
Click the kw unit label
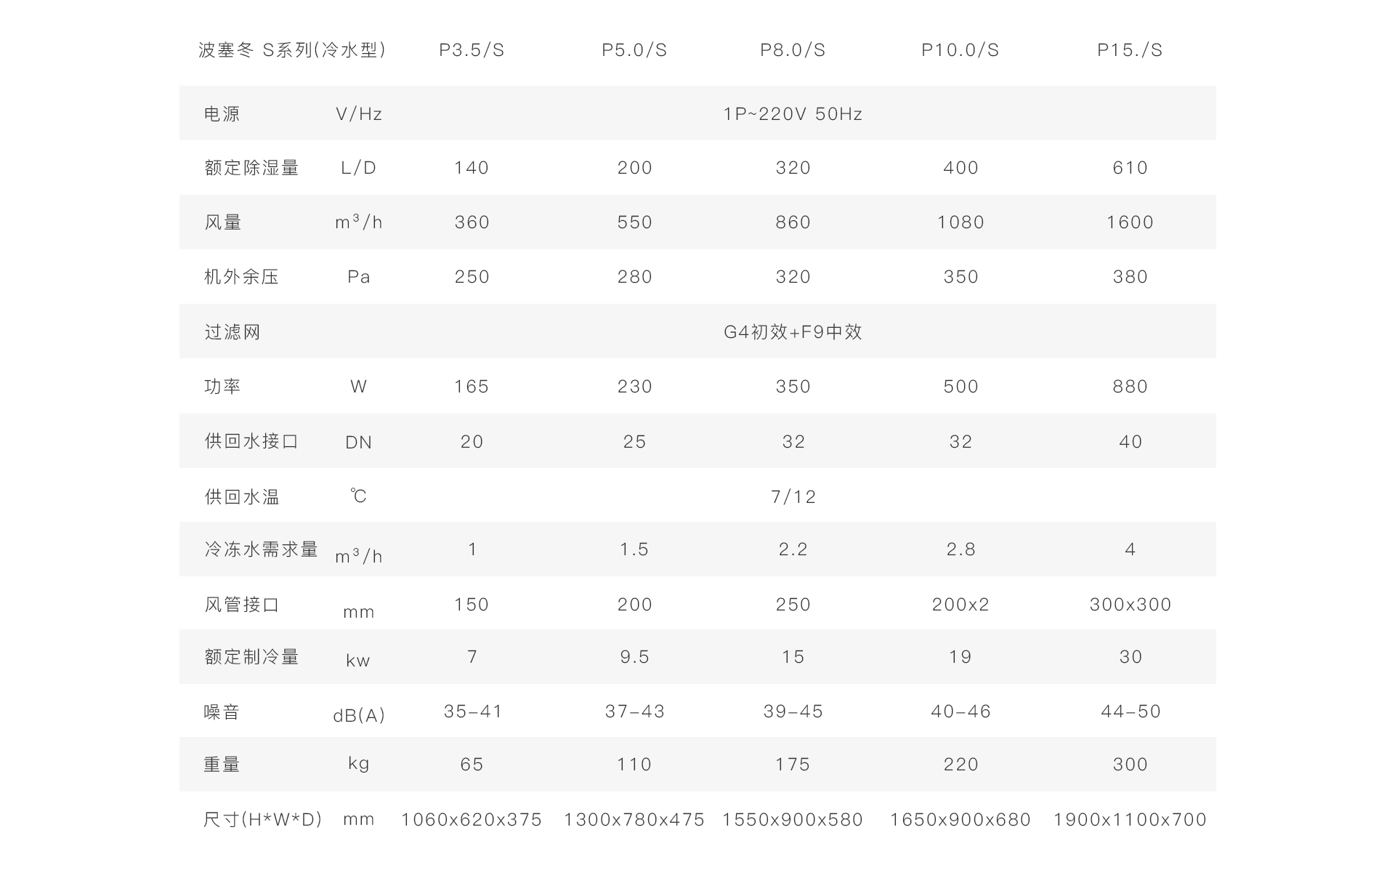[x=358, y=661]
